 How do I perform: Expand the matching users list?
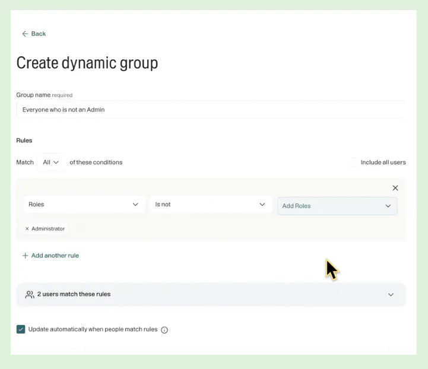point(391,294)
